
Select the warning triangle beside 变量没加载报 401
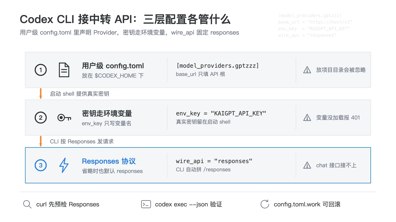pos(307,118)
